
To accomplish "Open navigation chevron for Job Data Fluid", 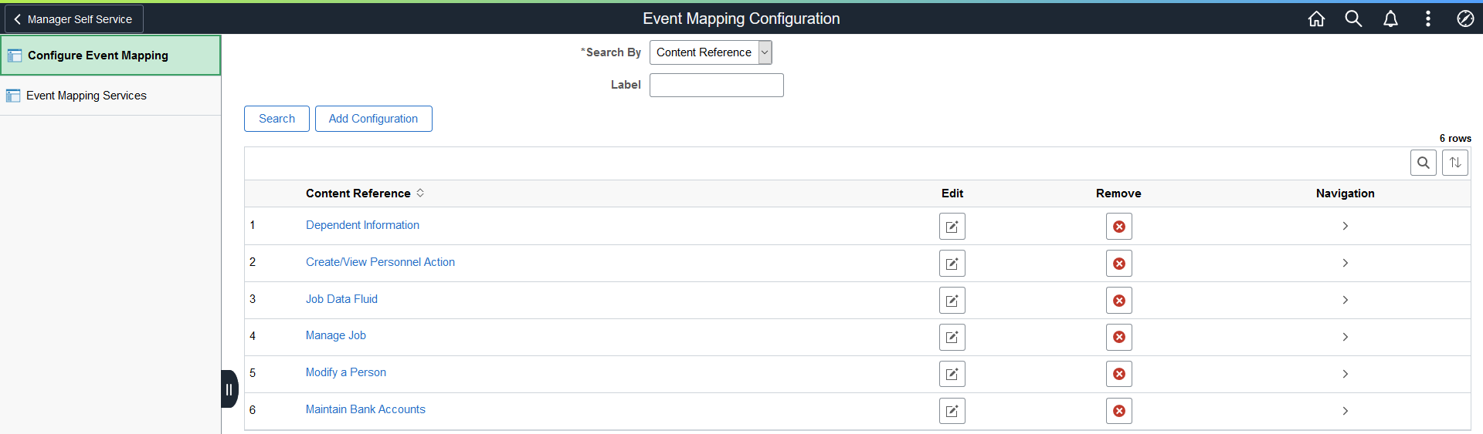I will pos(1346,300).
